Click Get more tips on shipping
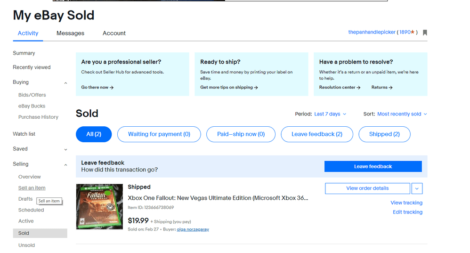470x253 pixels. [x=229, y=87]
